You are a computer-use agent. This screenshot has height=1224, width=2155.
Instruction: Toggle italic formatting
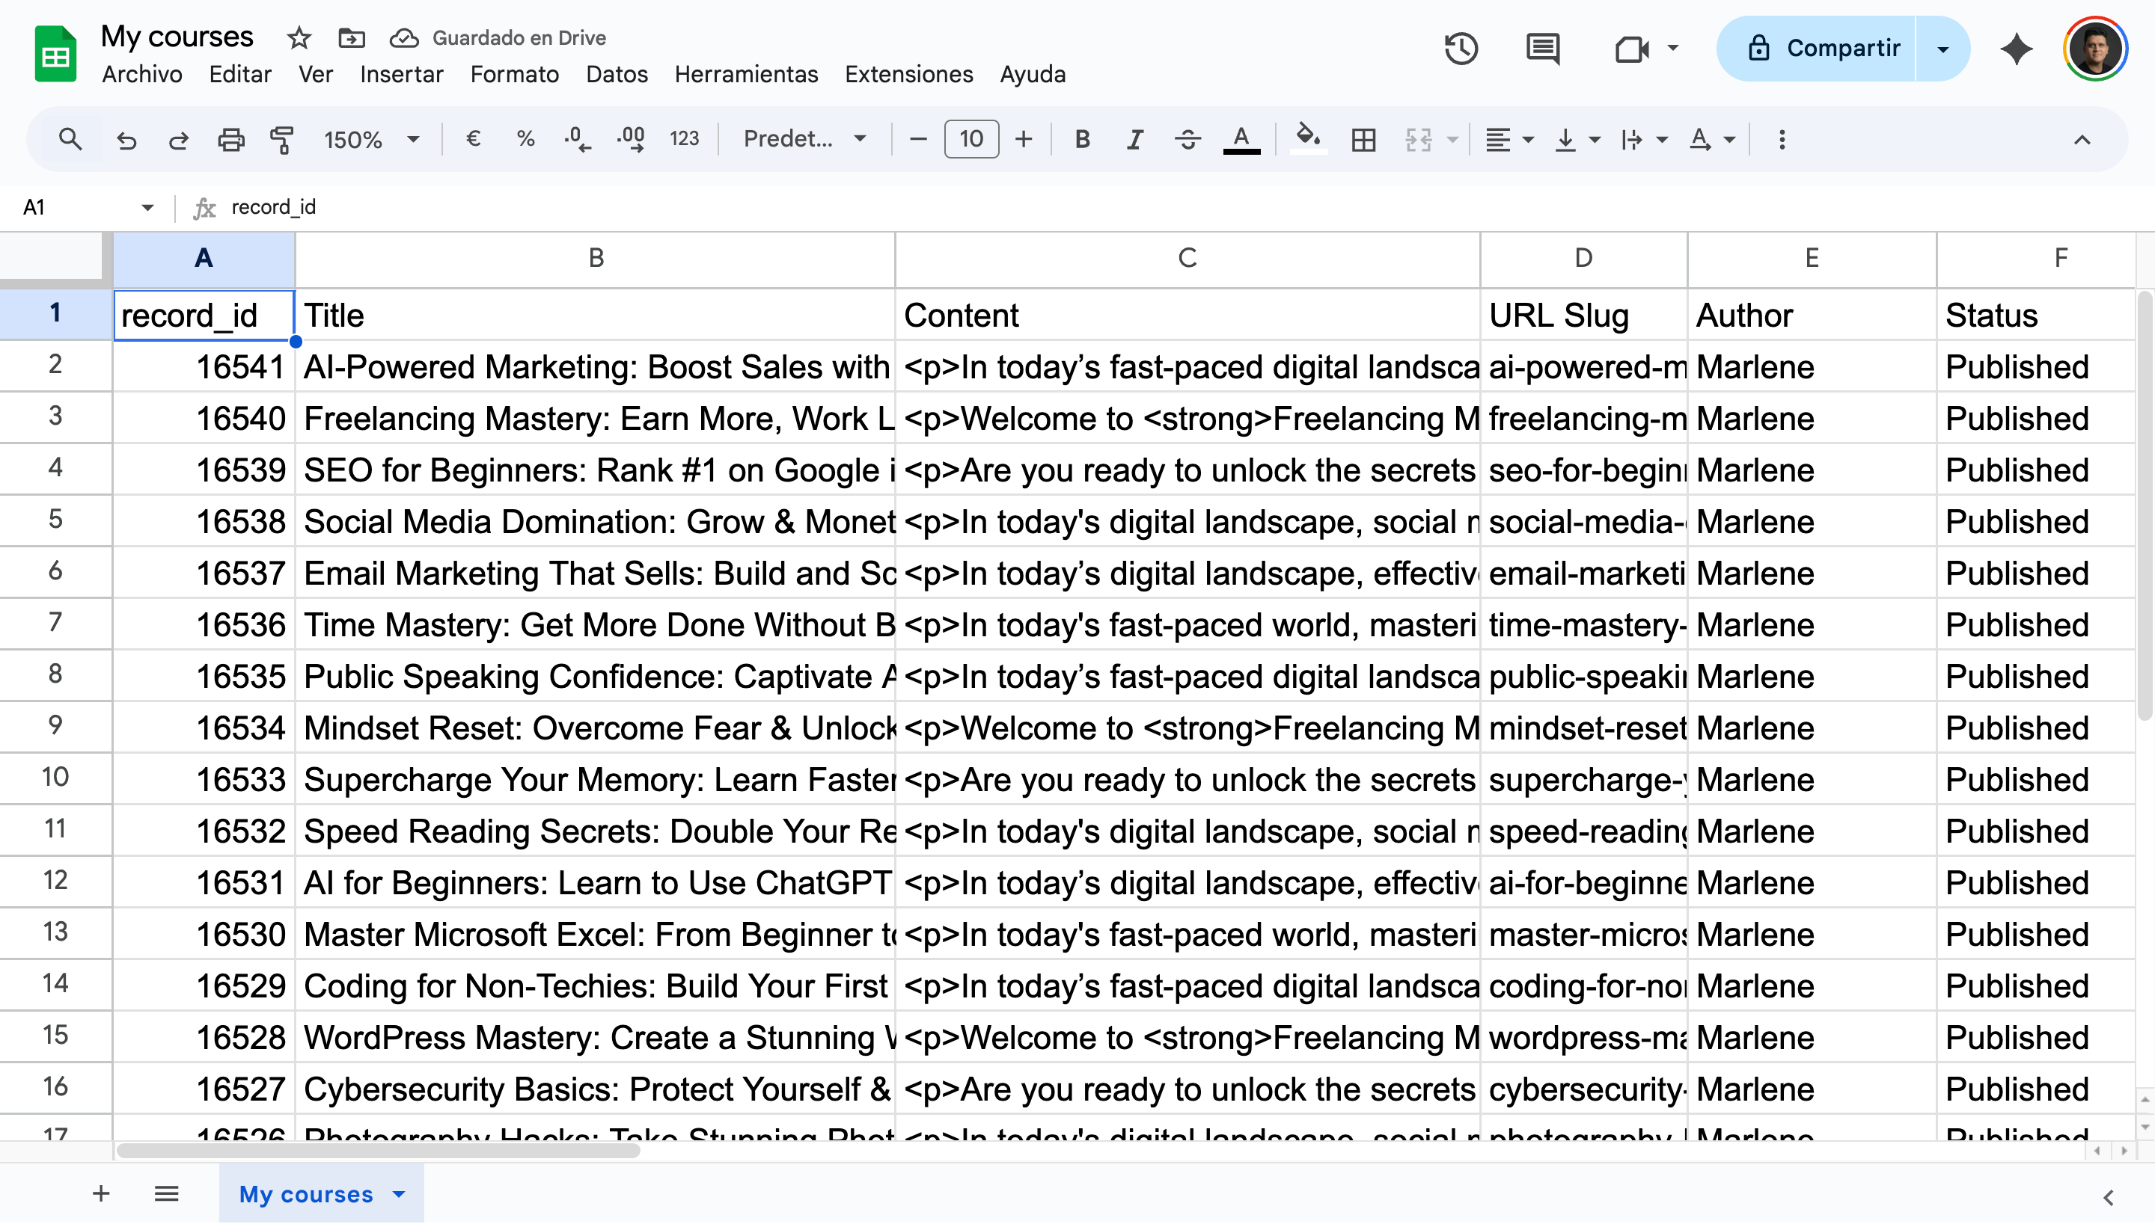click(1134, 140)
